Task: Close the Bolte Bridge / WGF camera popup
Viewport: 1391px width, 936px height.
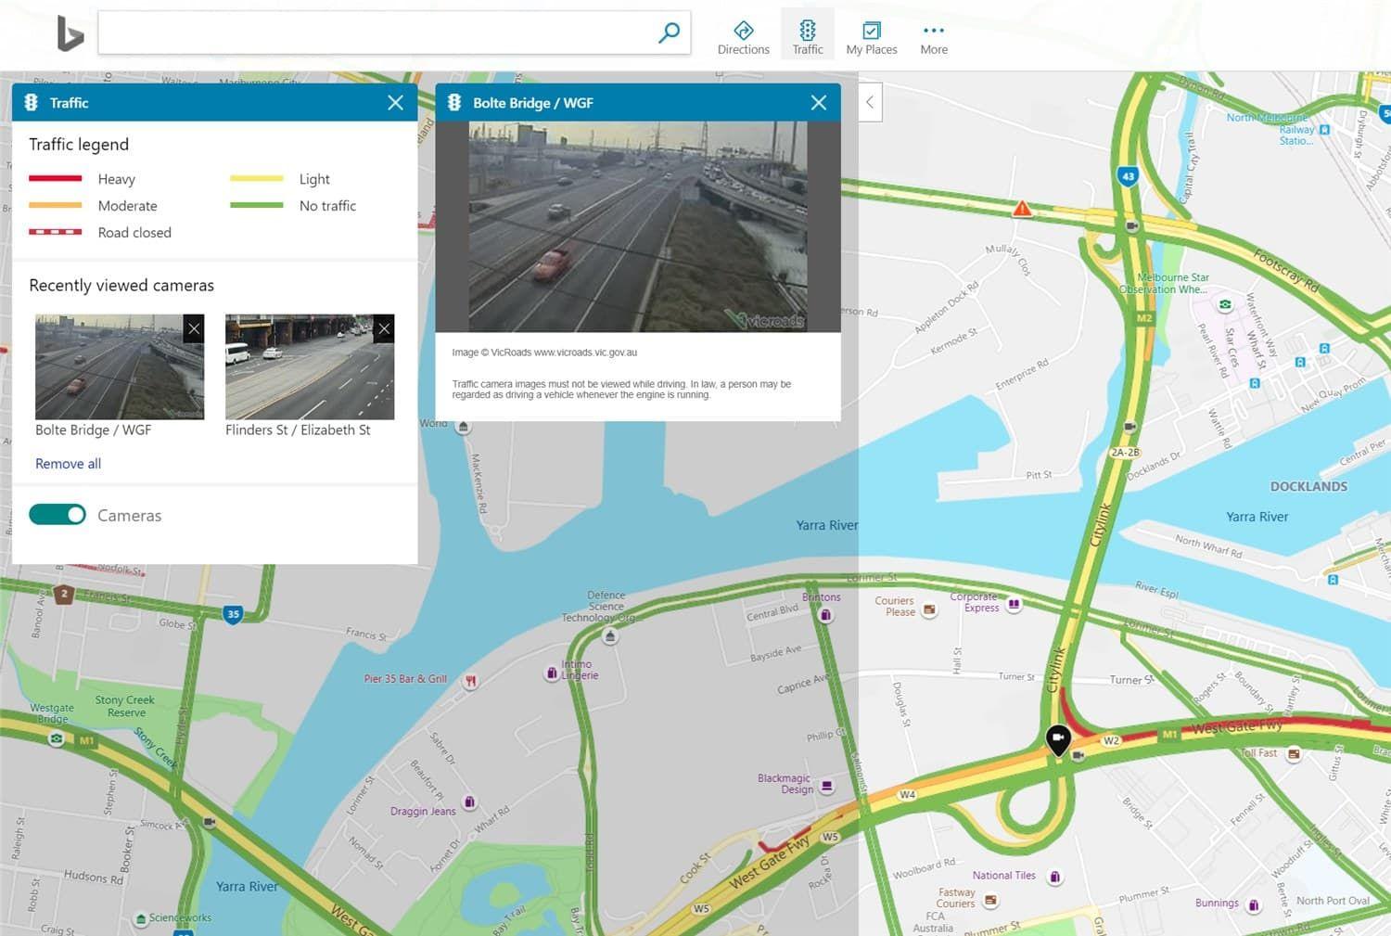Action: [x=818, y=103]
